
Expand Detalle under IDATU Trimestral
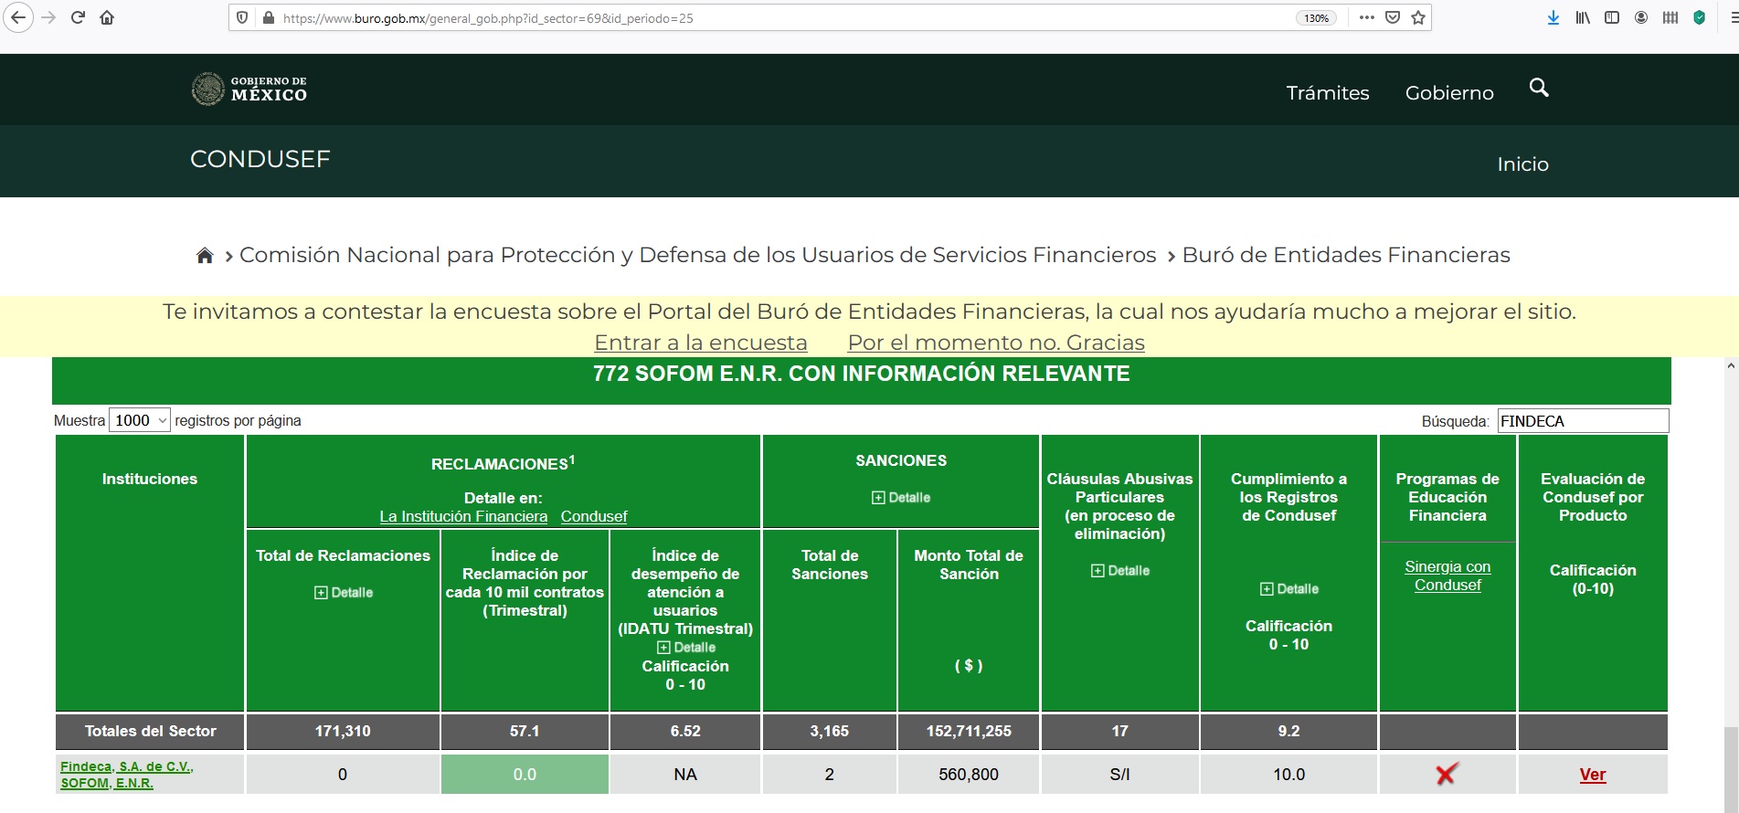point(685,648)
